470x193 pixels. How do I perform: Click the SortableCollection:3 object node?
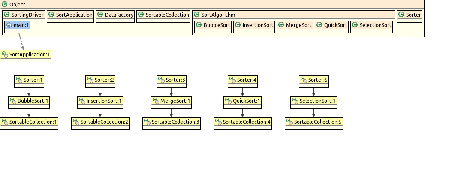[172, 122]
